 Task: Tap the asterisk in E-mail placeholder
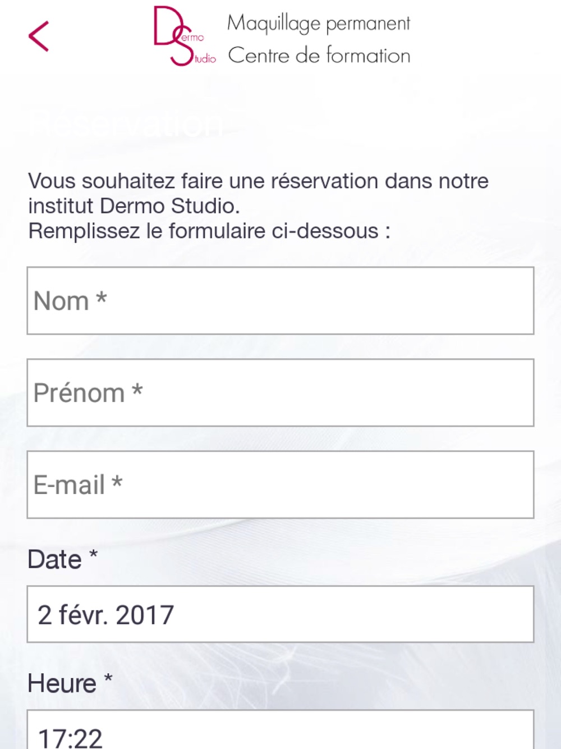[117, 481]
